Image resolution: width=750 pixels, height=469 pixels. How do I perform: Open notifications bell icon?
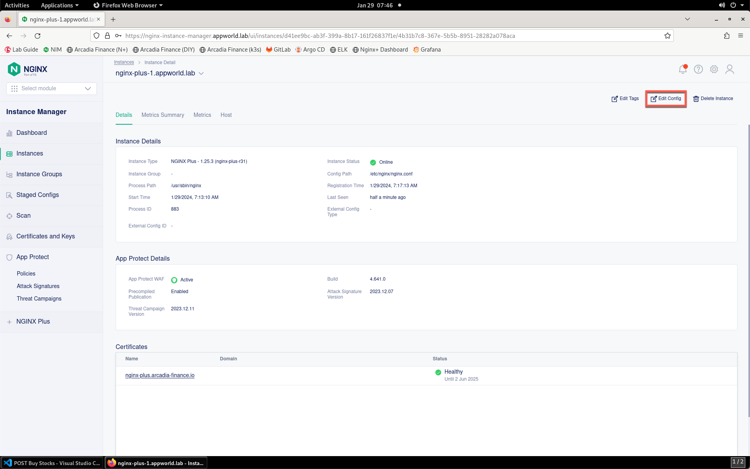682,69
